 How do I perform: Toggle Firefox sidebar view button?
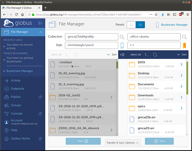pyautogui.click(x=175, y=14)
